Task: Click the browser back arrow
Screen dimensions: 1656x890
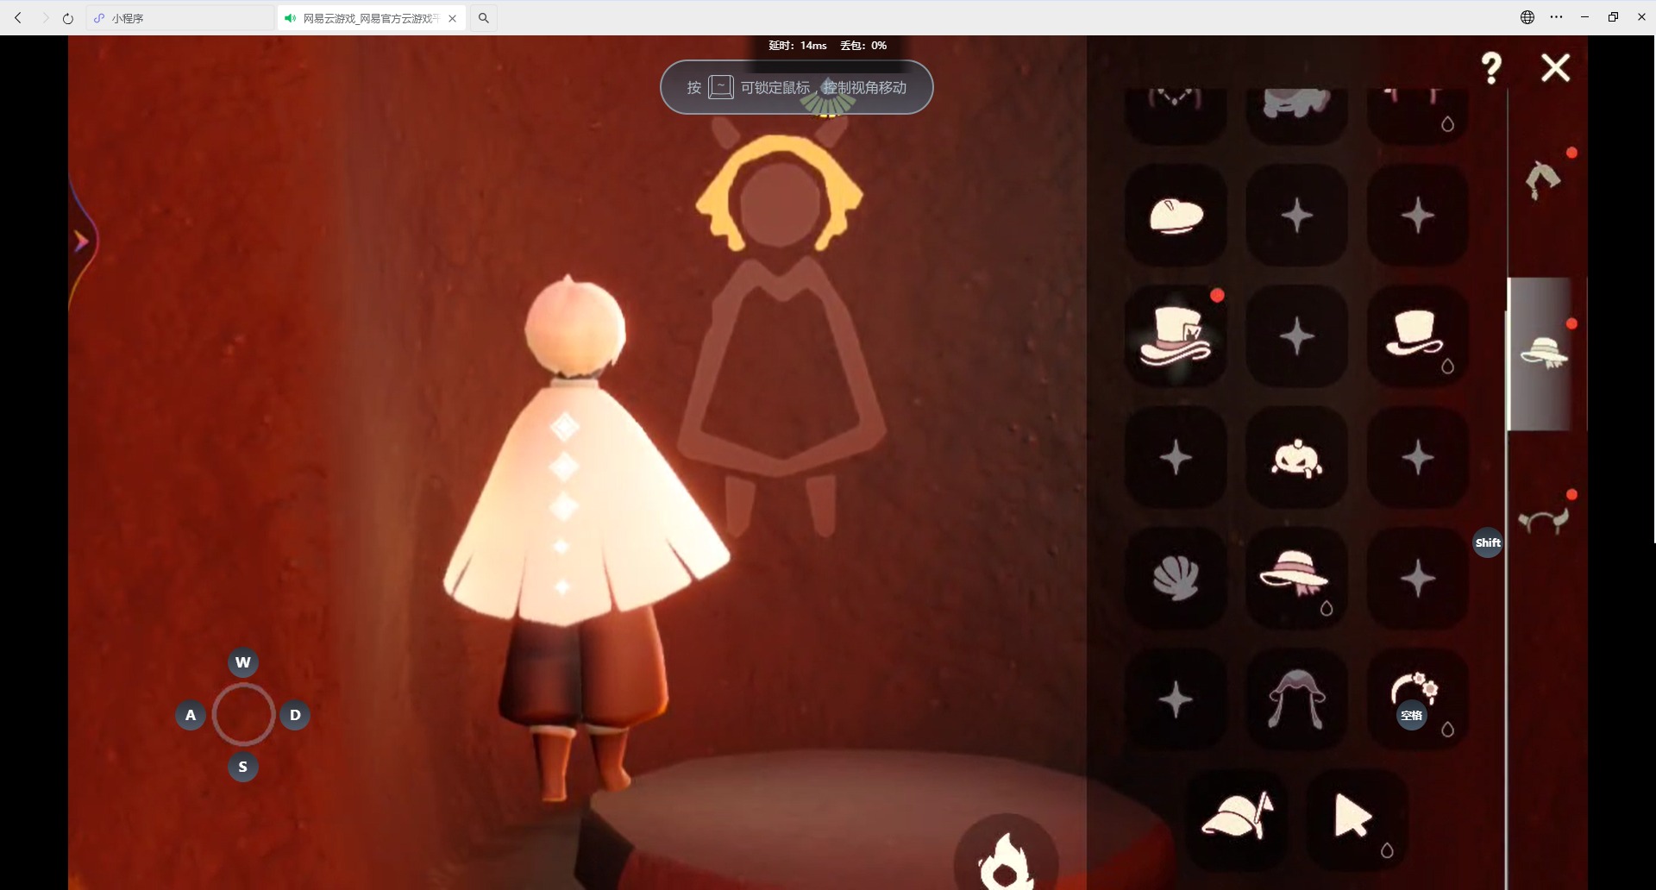Action: pyautogui.click(x=18, y=18)
